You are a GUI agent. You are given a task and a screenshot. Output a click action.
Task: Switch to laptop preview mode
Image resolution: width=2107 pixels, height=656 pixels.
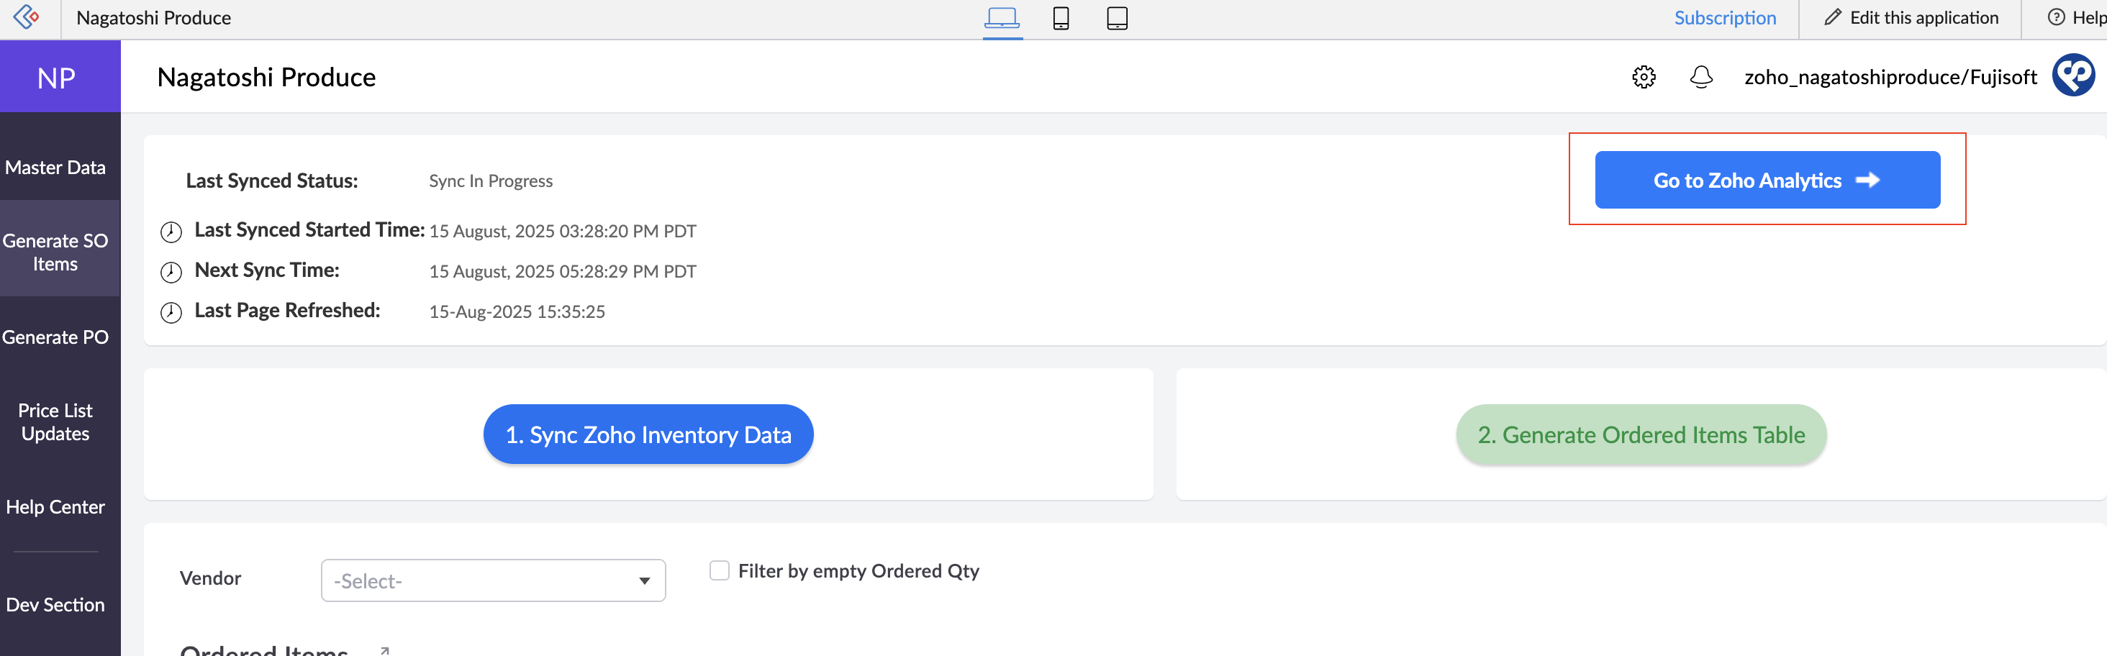pyautogui.click(x=1001, y=18)
